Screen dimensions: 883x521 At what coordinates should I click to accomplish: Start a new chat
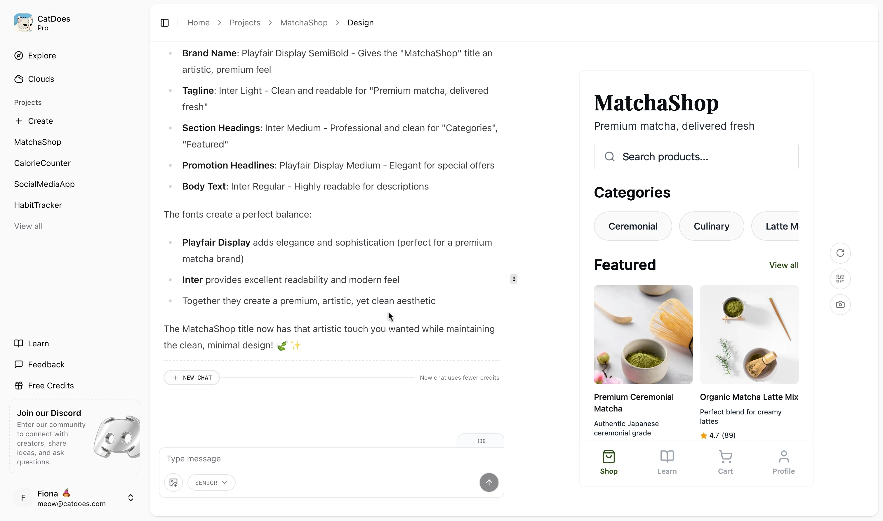(x=191, y=377)
